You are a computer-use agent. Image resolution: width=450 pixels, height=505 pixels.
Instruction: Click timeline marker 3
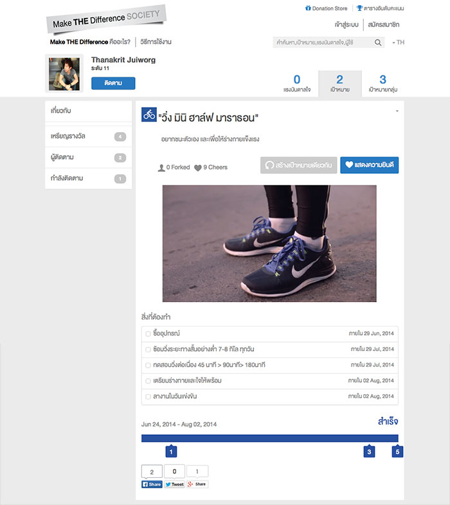tap(369, 451)
